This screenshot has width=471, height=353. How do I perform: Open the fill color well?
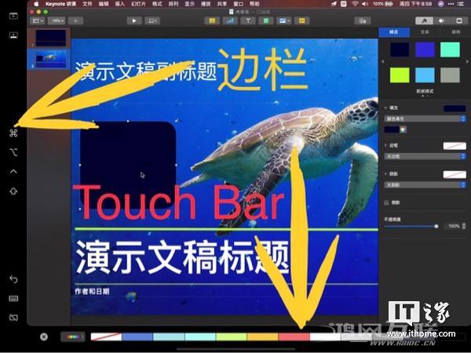pyautogui.click(x=392, y=129)
